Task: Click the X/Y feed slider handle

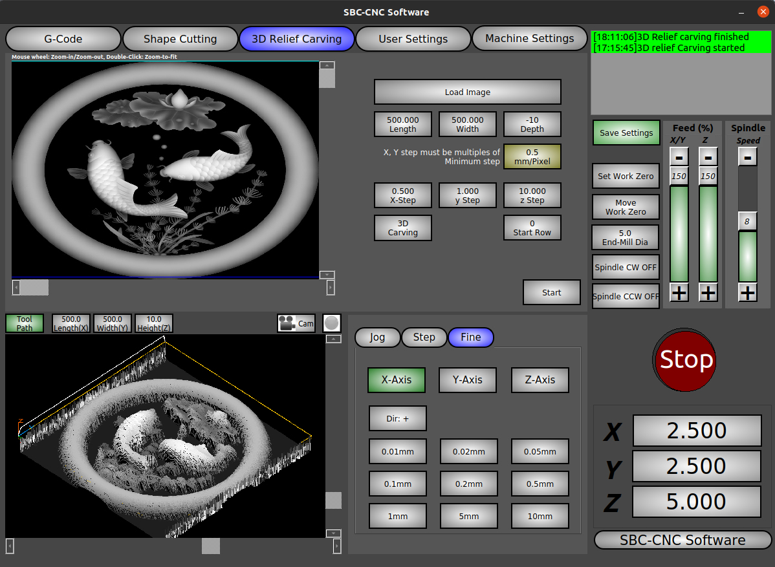Action: click(x=679, y=177)
